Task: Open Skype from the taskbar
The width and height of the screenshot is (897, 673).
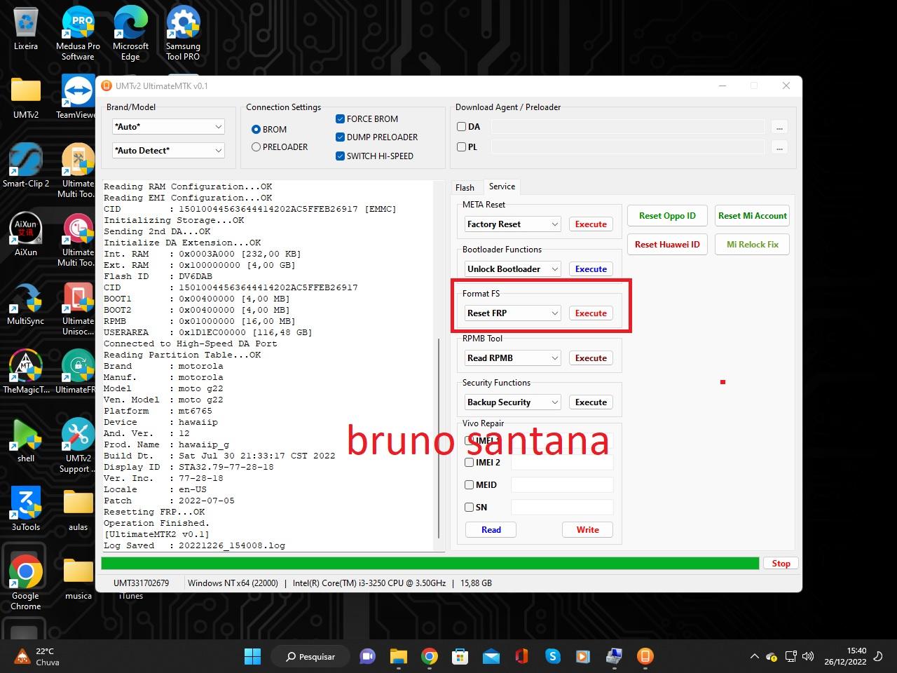Action: point(553,656)
